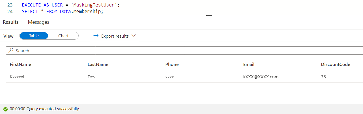Click the pane resize handle above results
363x114 pixels.
click(x=209, y=15)
